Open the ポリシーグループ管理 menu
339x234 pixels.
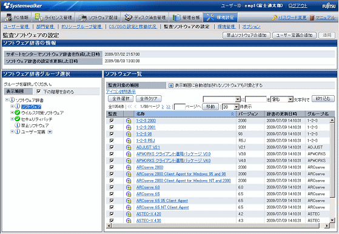click(81, 26)
